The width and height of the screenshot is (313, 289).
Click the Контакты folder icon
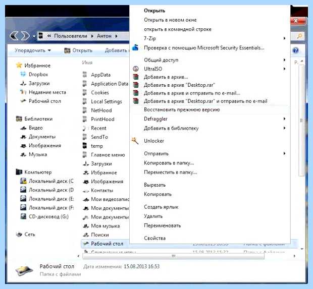(86, 191)
